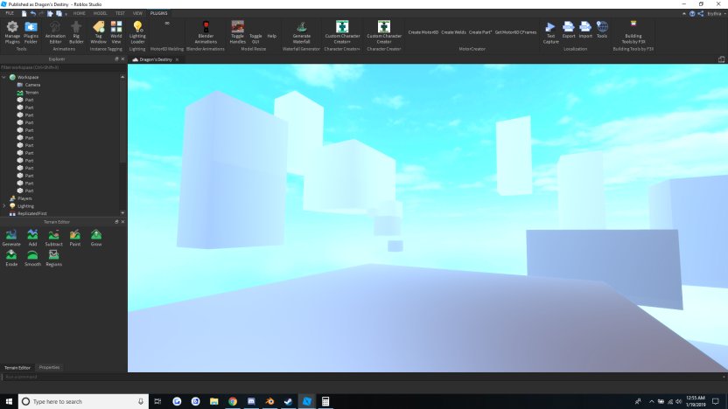Screen dimensions: 728x409
Task: Switch to the HOME ribbon tab
Action: (80, 13)
